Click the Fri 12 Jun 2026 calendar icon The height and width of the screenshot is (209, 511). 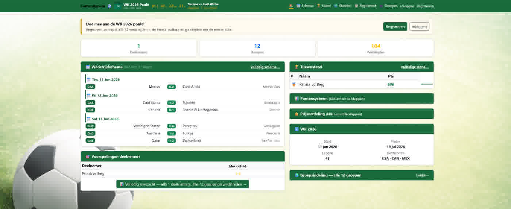[88, 95]
